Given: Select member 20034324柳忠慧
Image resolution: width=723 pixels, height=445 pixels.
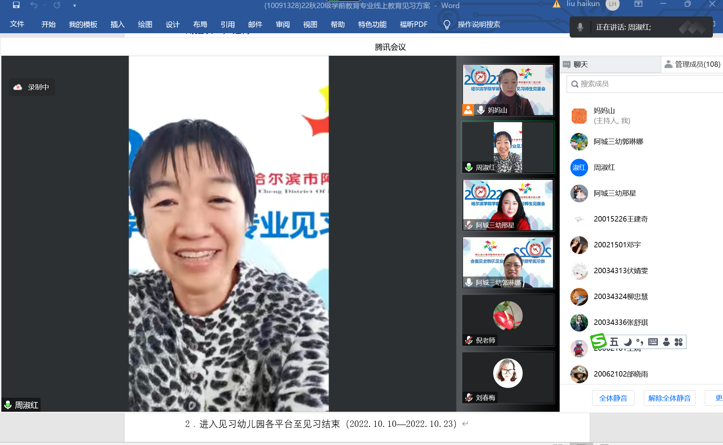Looking at the screenshot, I should click(641, 297).
